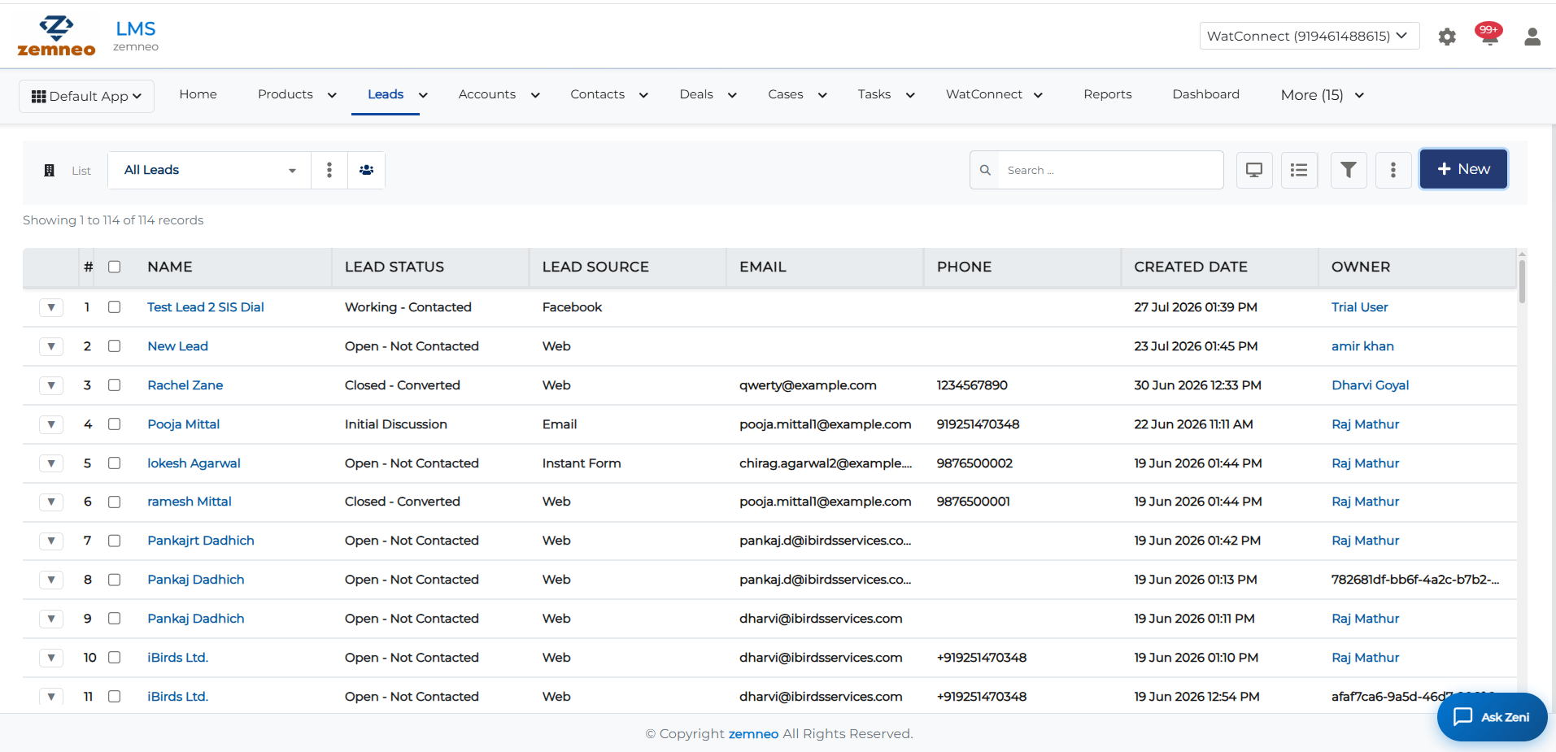This screenshot has width=1556, height=752.
Task: Expand the More (15) menu
Action: 1322,95
